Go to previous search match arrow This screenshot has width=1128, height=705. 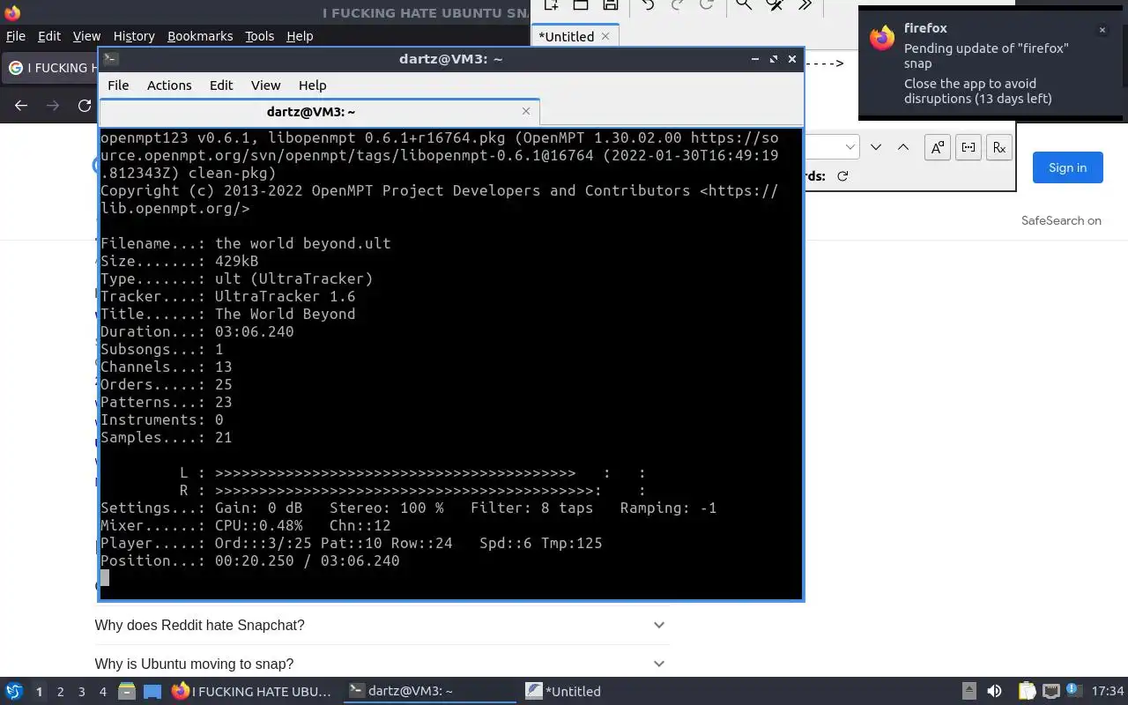pyautogui.click(x=903, y=147)
